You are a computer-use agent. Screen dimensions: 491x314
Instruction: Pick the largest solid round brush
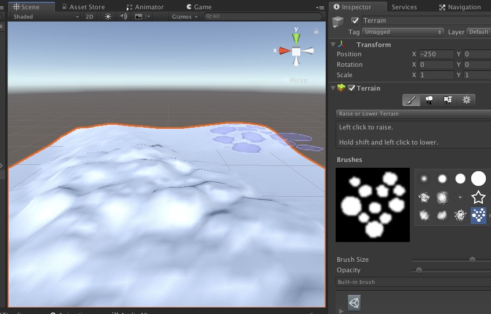coord(478,179)
